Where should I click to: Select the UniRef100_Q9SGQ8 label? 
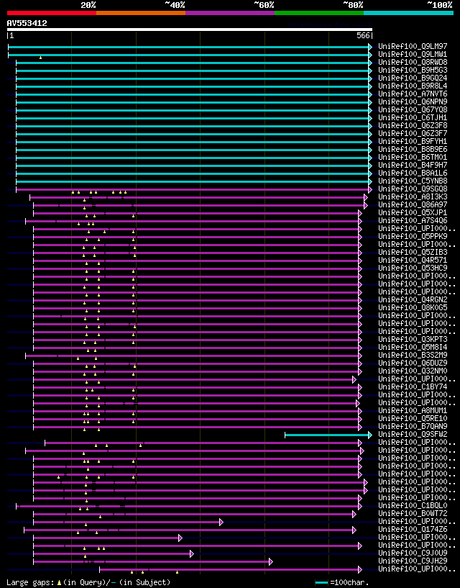[x=413, y=189]
